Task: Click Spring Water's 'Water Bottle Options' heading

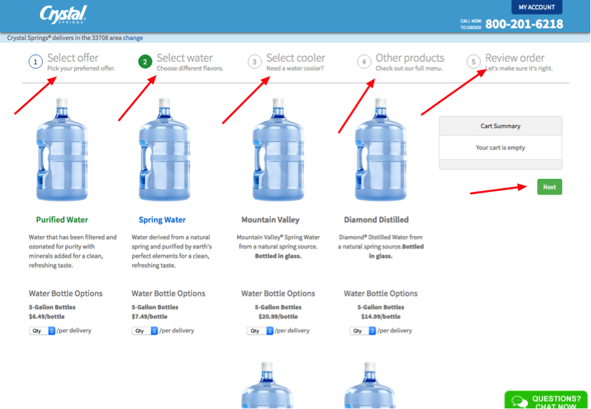Action: click(168, 293)
